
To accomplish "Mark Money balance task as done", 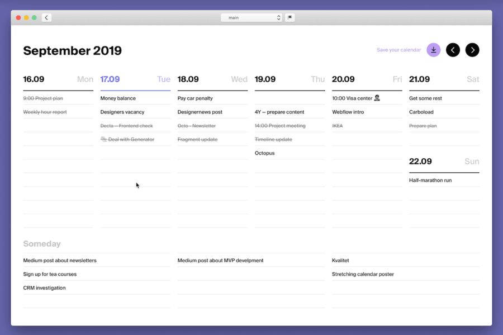I will click(x=118, y=98).
